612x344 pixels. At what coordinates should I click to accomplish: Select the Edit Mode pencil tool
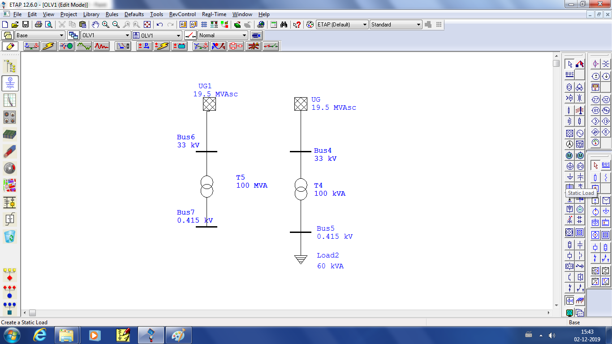[10, 46]
